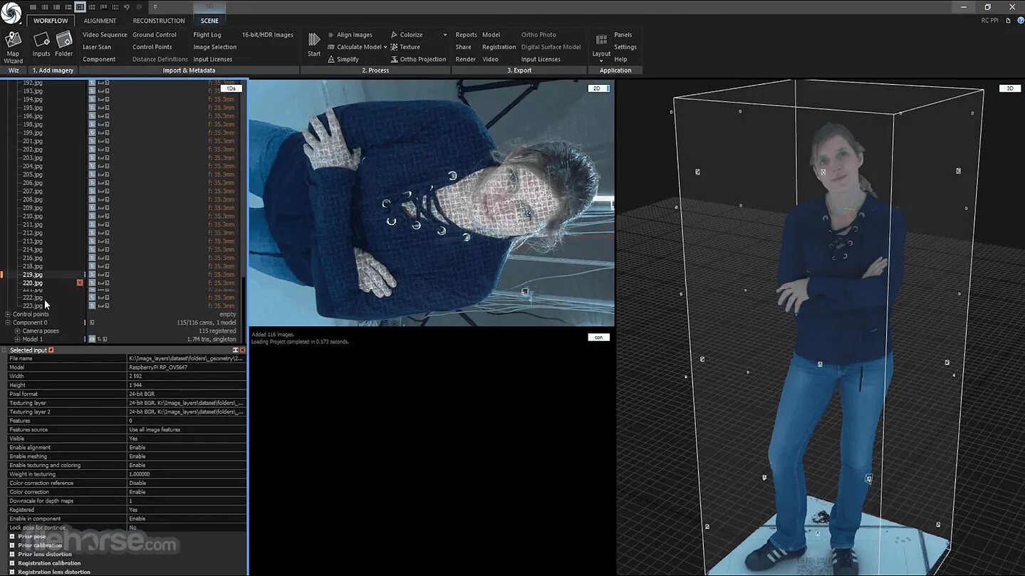Click Align Images in Process group

tap(350, 35)
